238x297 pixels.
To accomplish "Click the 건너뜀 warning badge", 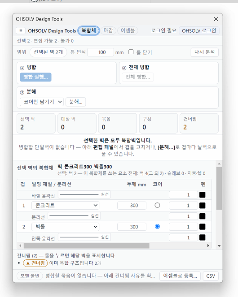I will (x=35, y=263).
